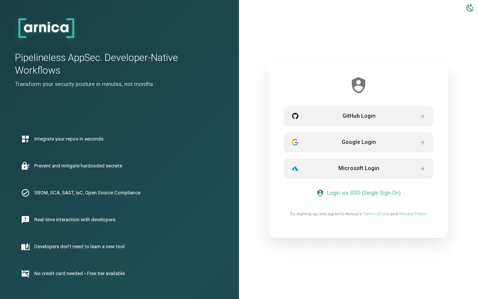Screen dimensions: 478x299
Task: Click the Microsoft Azure icon
Action: click(x=295, y=169)
